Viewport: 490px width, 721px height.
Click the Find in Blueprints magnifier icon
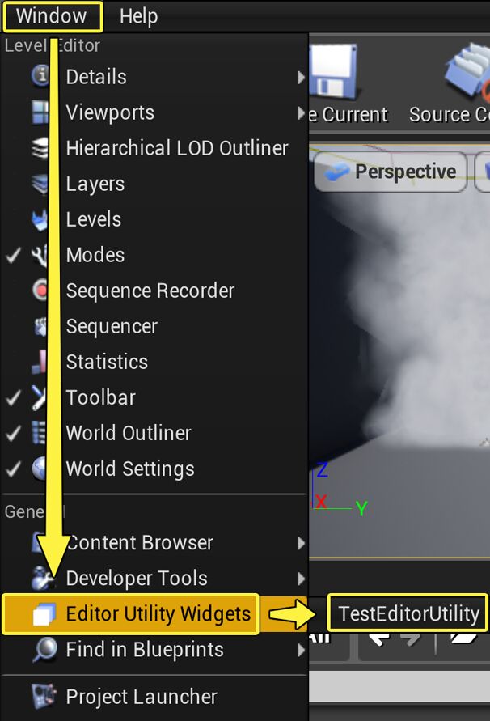pyautogui.click(x=44, y=649)
